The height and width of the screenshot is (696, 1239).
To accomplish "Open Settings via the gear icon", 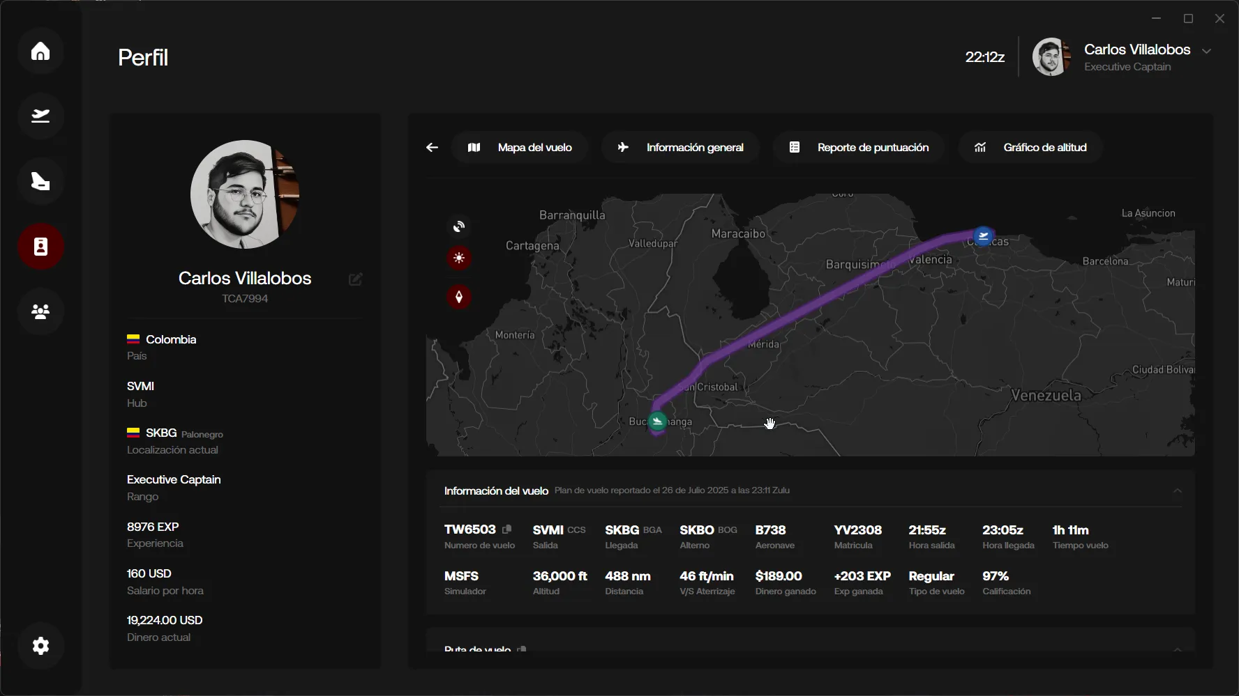I will coord(40,646).
